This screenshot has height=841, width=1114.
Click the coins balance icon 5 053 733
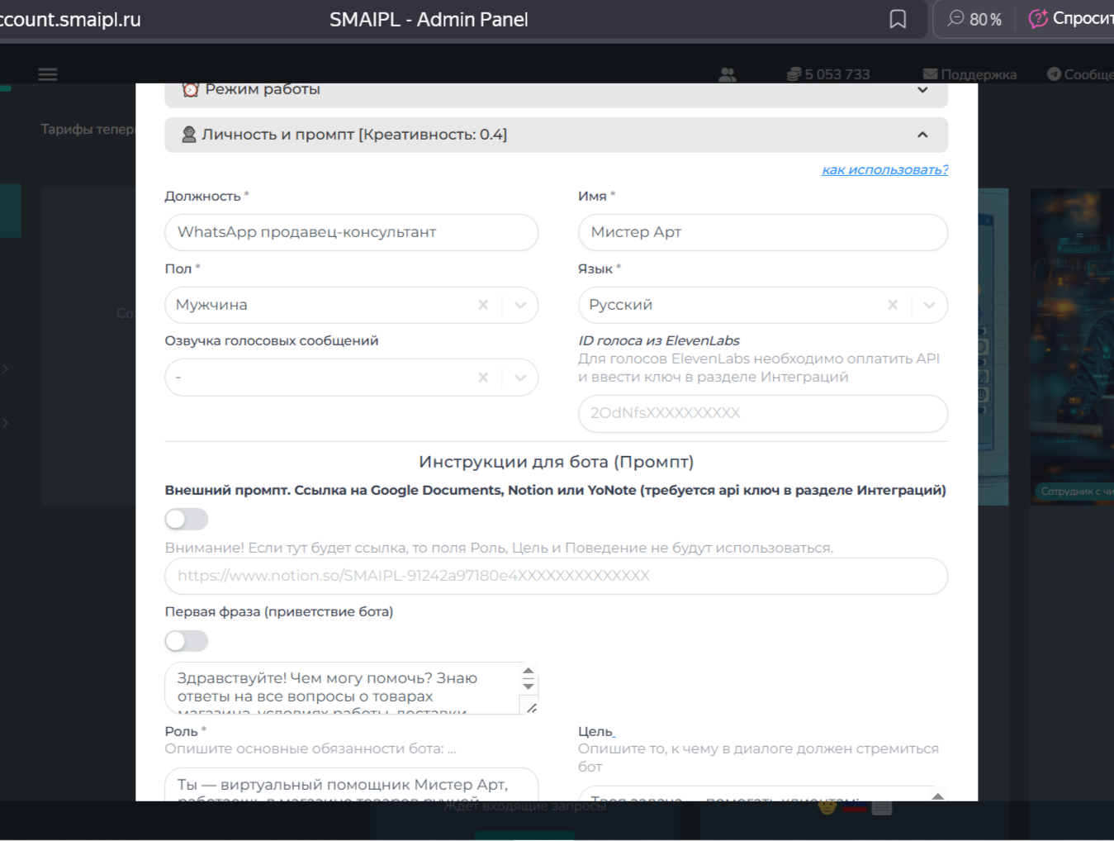coord(794,74)
